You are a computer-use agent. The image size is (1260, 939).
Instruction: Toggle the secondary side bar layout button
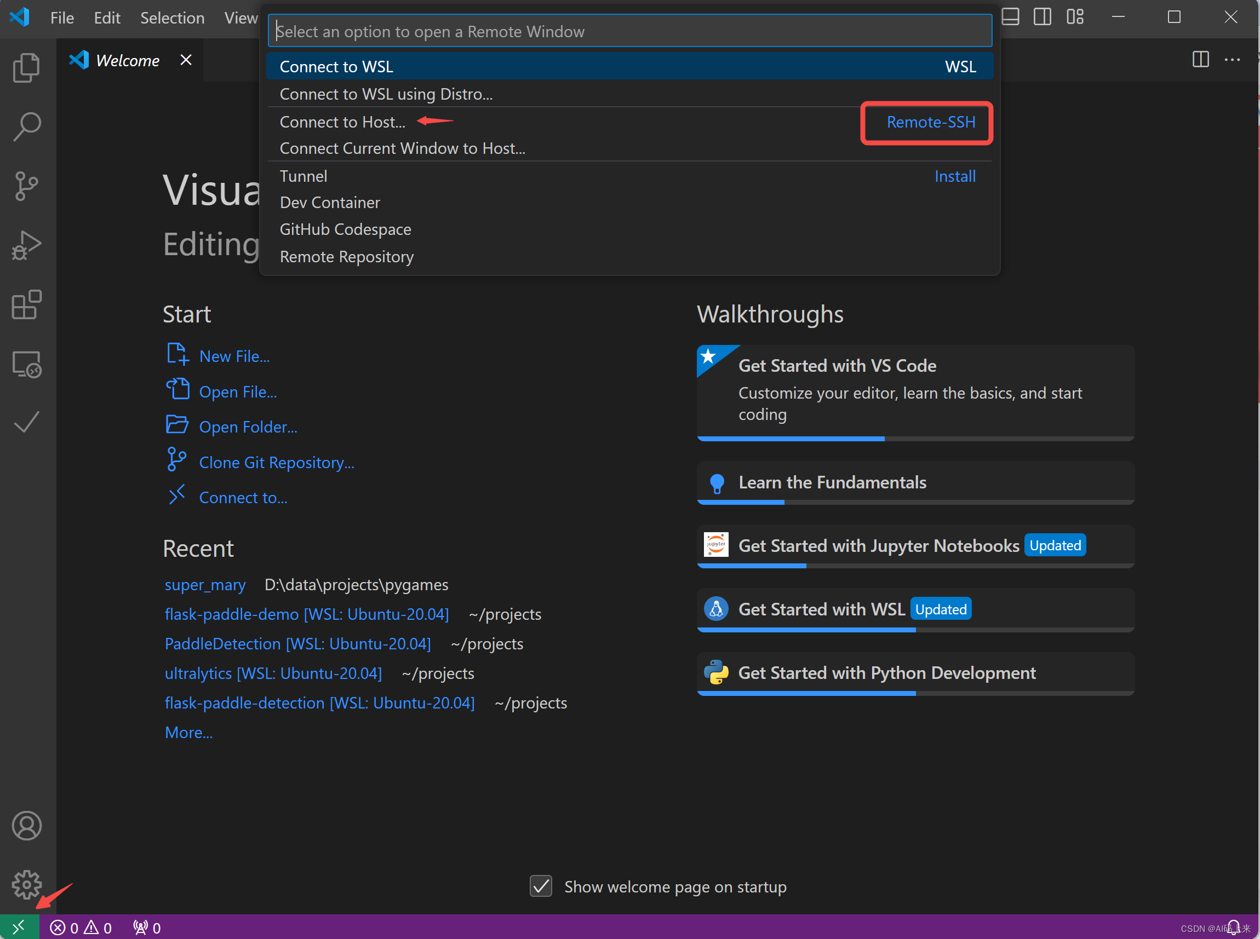point(1042,16)
